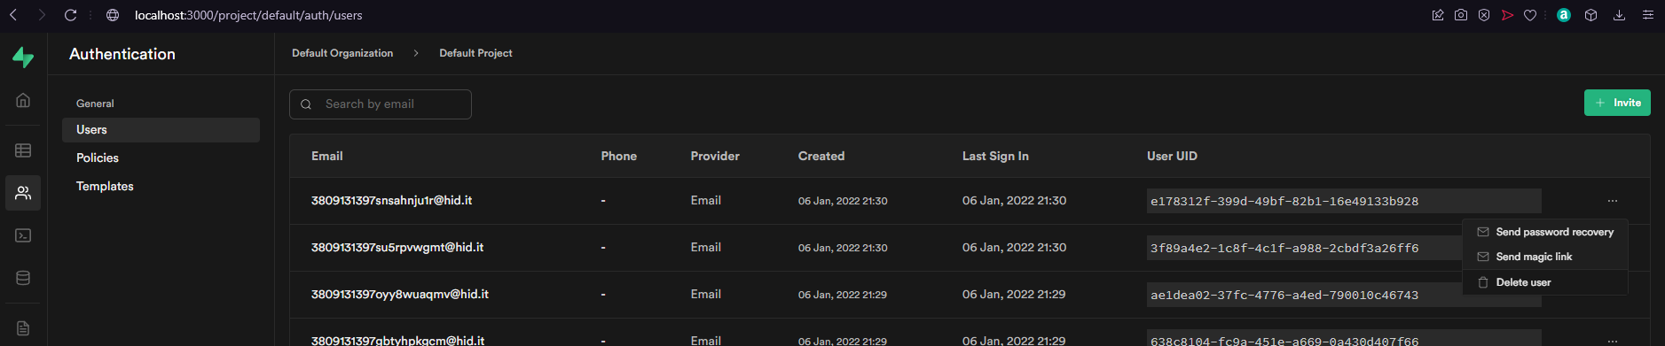Select email 3809131397su5rpvwgmt@hid.it
Screen dimensions: 1665x346
pos(397,248)
